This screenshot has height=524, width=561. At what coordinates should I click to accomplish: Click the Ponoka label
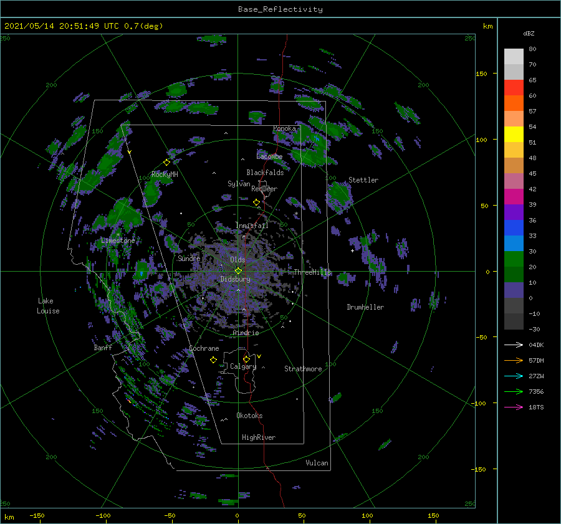[284, 128]
